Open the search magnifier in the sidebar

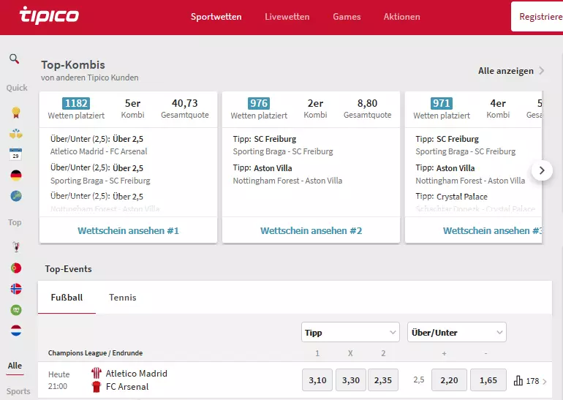click(15, 59)
